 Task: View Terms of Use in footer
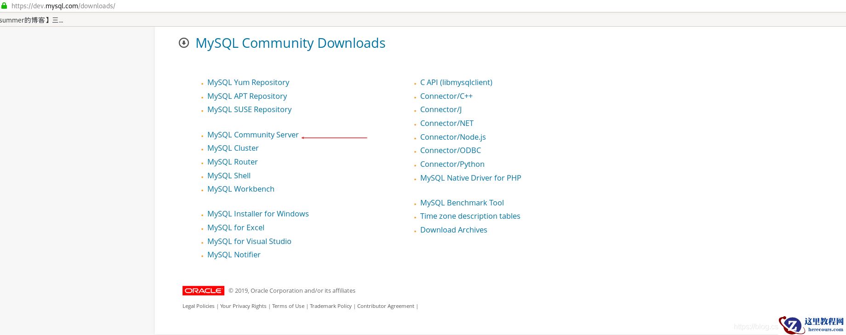(288, 306)
